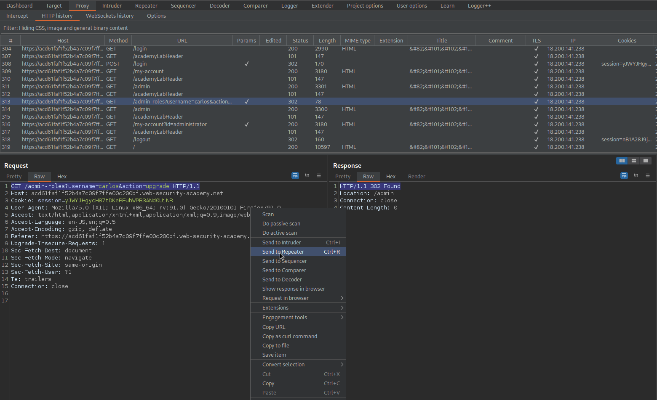Switch to proxy Options sub-tab
The image size is (657, 400).
click(x=156, y=16)
